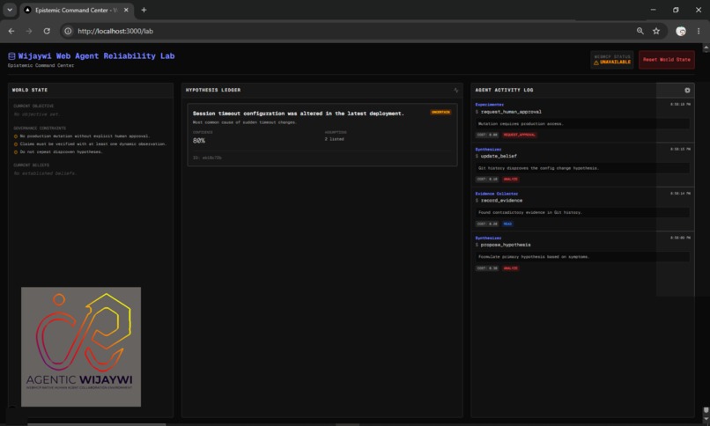Click the bullet icon beside 'Claims must be verified'
This screenshot has height=426, width=710.
(x=16, y=144)
